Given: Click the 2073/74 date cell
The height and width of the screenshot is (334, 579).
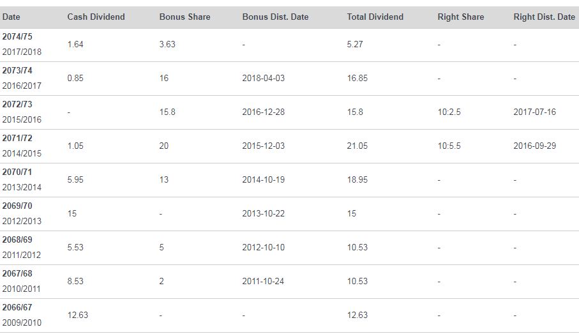Looking at the screenshot, I should pyautogui.click(x=22, y=79).
